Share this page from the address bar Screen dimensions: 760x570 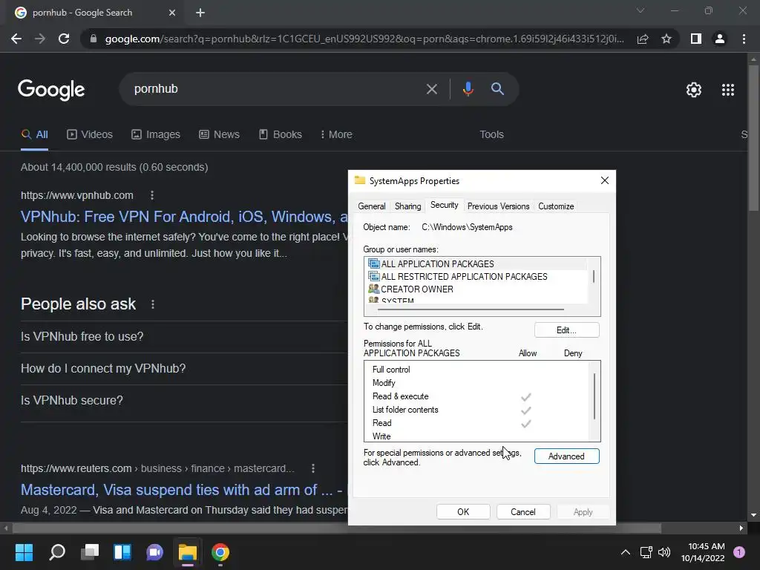click(x=643, y=39)
